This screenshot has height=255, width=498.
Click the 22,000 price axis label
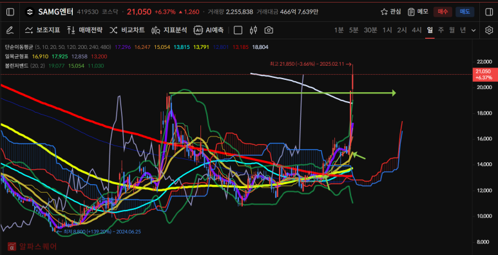click(484, 61)
